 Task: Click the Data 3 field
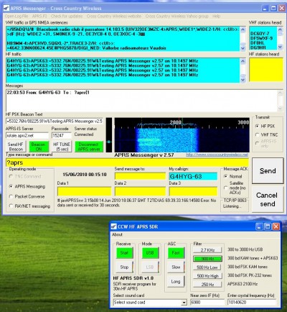click(193, 191)
